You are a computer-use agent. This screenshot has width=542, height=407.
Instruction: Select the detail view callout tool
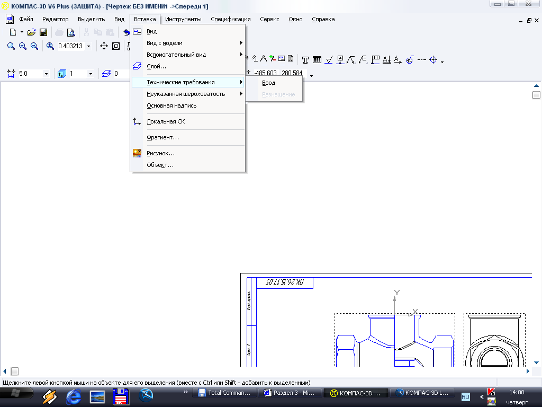410,60
